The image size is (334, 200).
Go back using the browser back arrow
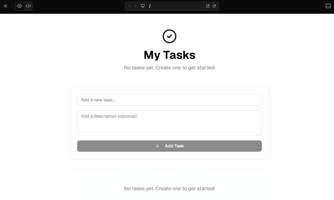tap(129, 6)
